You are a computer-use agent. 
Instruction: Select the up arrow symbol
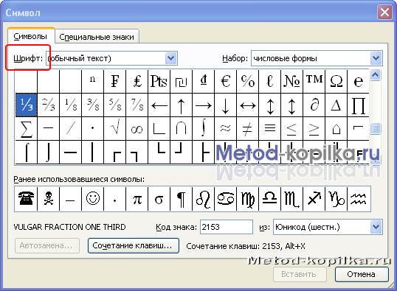pyautogui.click(x=181, y=105)
